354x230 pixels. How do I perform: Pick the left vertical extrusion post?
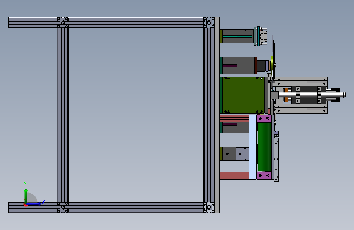(x=63, y=115)
